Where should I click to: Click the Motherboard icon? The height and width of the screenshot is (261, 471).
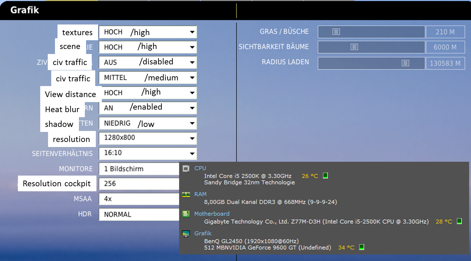click(186, 214)
